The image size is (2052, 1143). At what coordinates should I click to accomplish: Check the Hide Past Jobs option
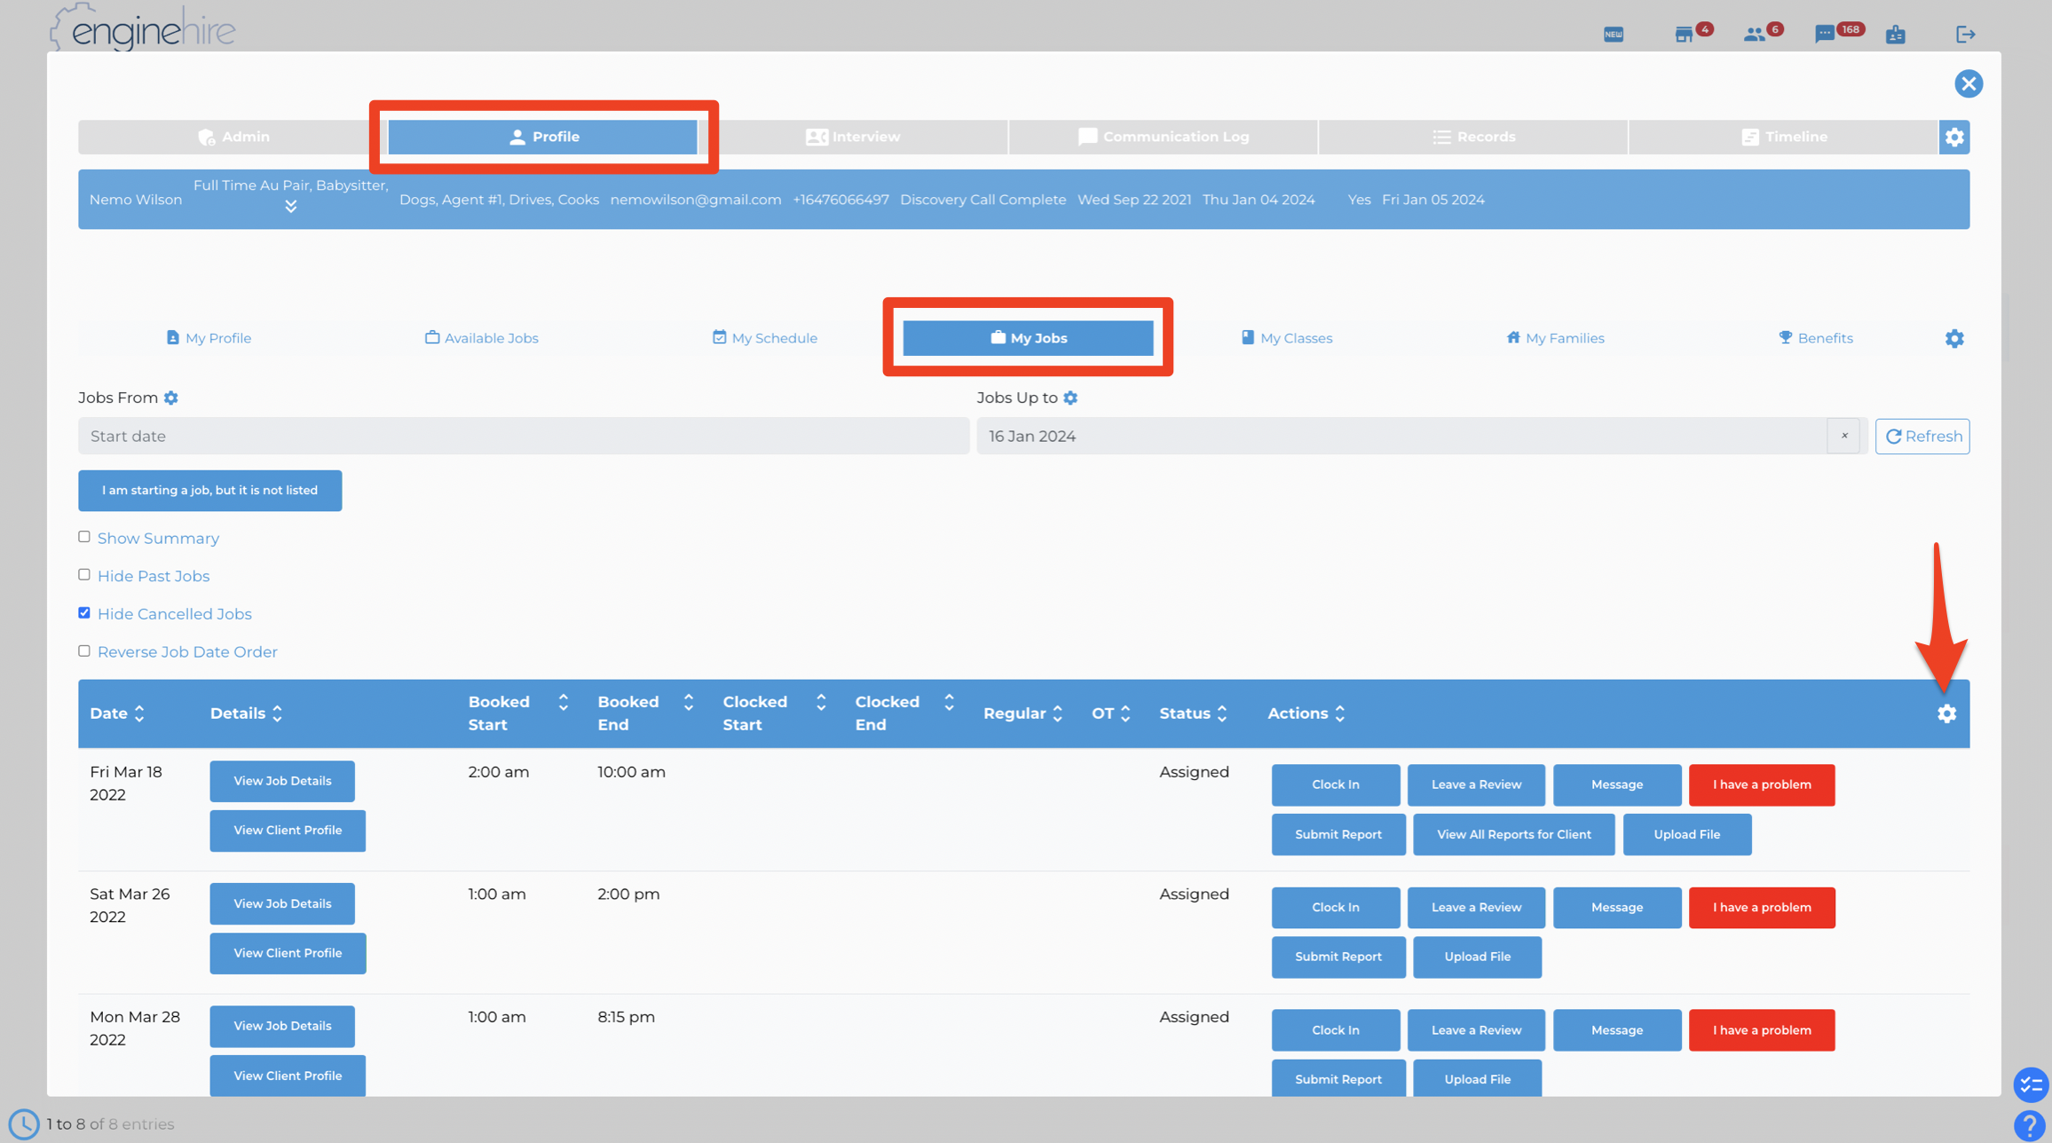tap(84, 575)
